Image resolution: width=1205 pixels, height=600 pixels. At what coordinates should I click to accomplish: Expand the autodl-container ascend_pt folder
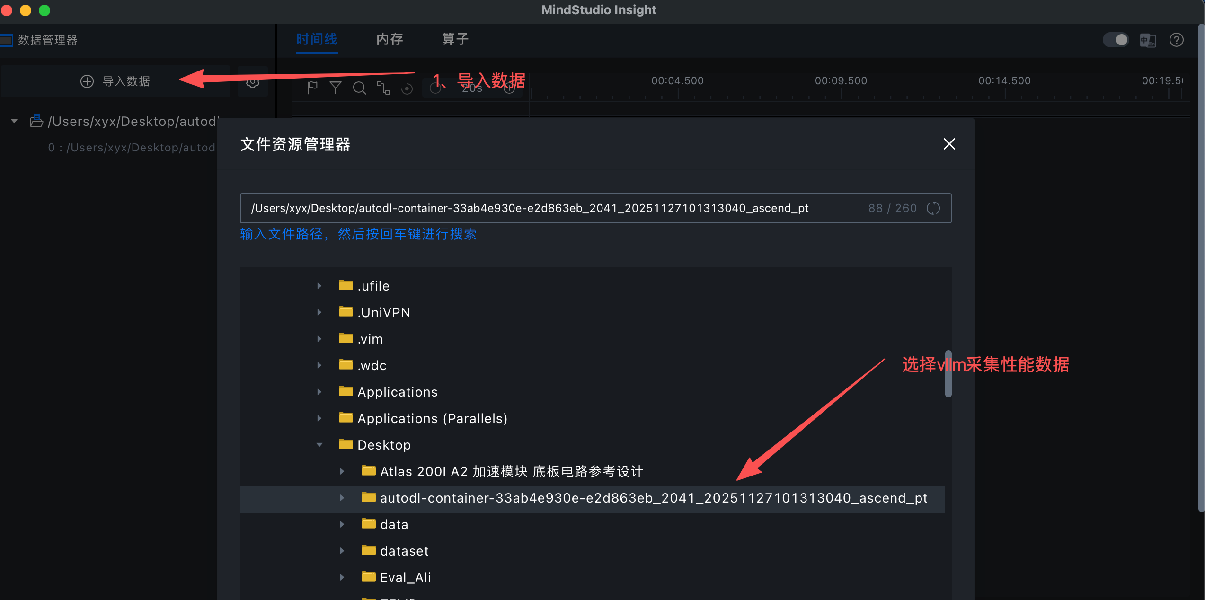342,498
